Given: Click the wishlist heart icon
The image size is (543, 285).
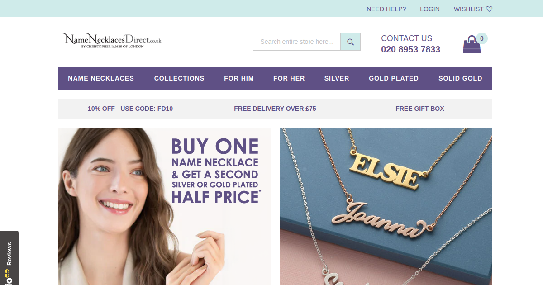Looking at the screenshot, I should tap(489, 9).
